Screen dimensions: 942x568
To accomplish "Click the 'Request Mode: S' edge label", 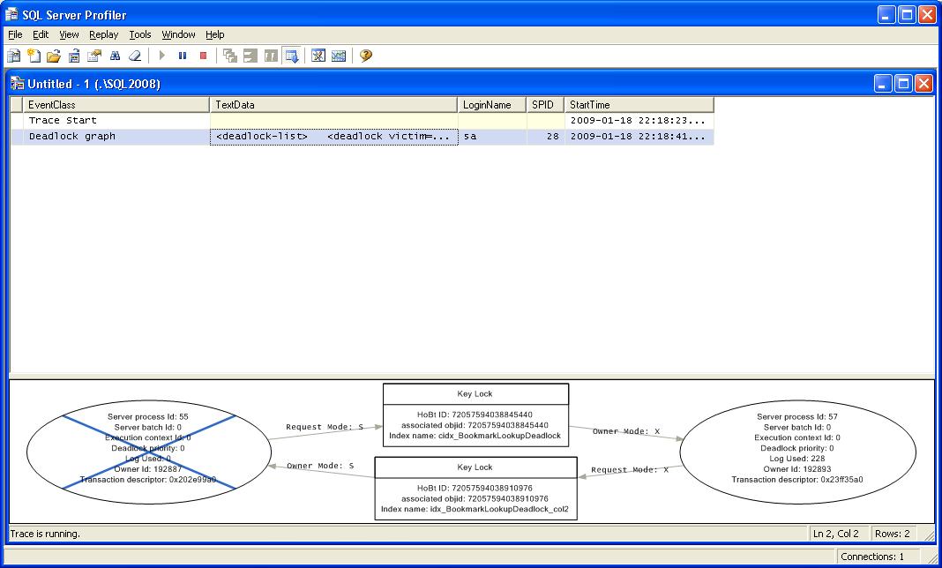I will point(325,427).
